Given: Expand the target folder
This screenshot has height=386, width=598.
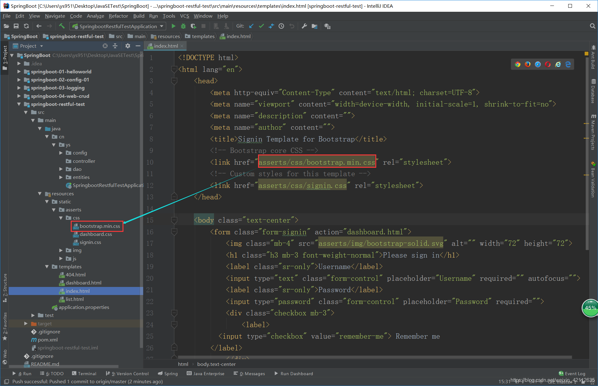Looking at the screenshot, I should click(x=26, y=323).
